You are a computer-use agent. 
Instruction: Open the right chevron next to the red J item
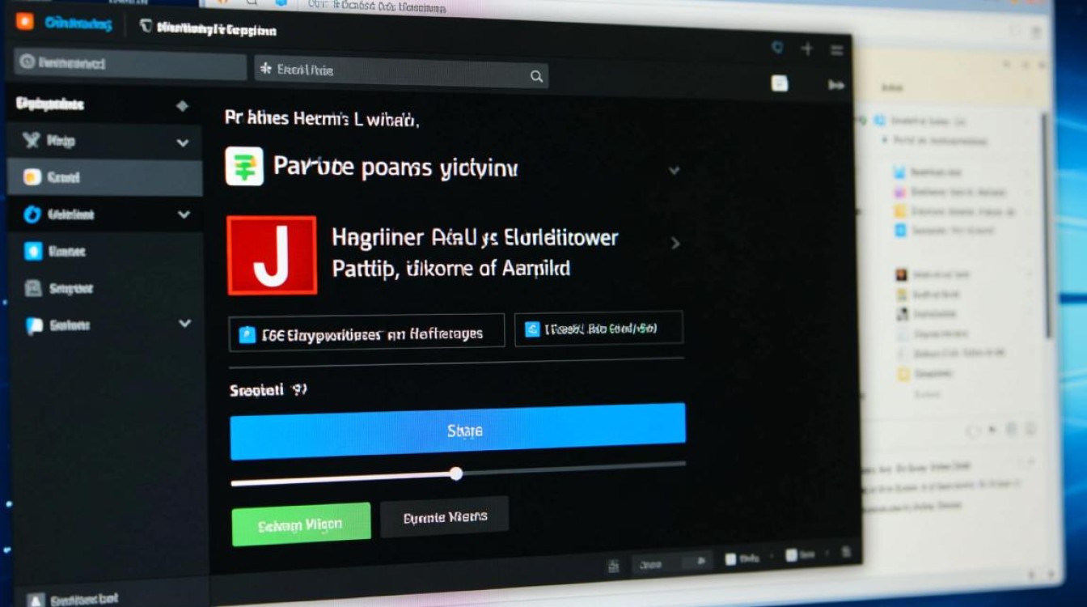tap(675, 244)
